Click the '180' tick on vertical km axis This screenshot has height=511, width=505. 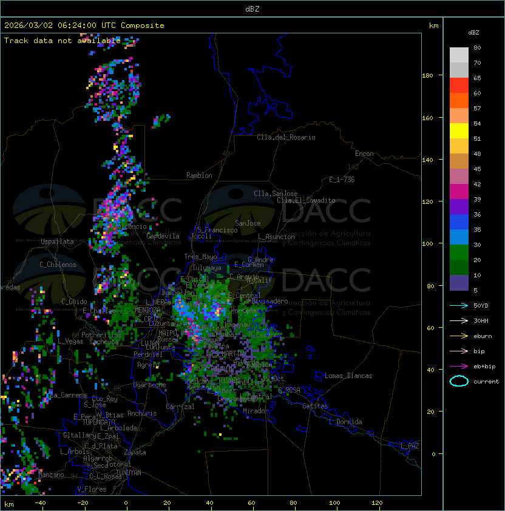click(x=427, y=76)
